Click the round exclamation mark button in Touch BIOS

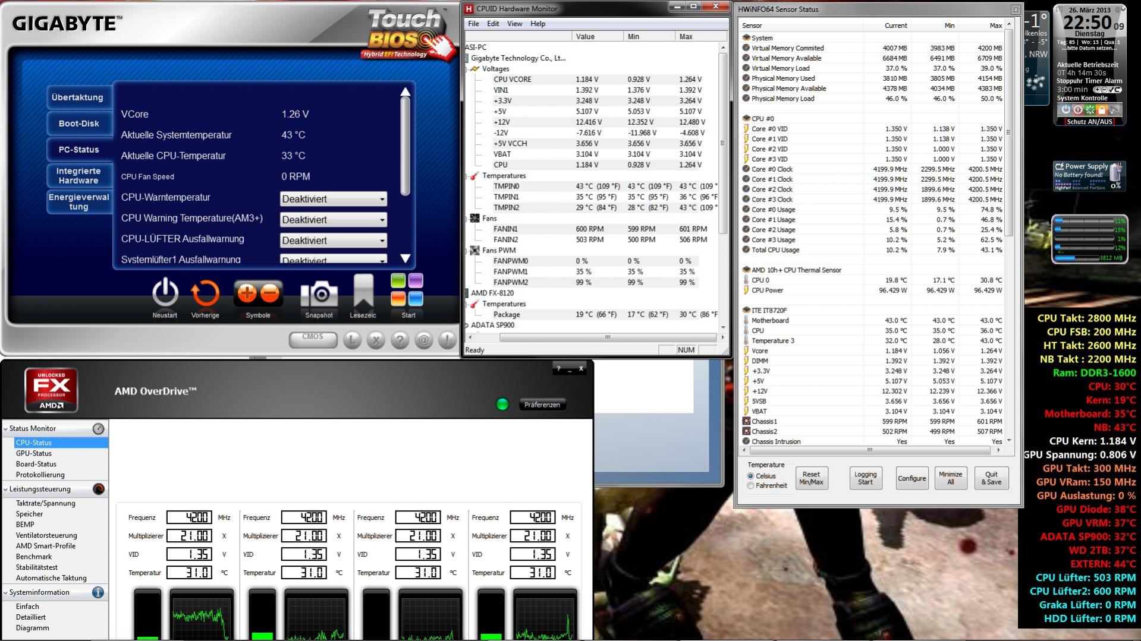[447, 340]
